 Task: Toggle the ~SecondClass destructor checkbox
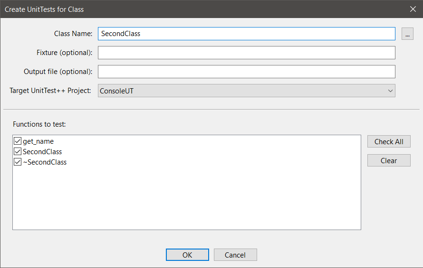[x=18, y=162]
